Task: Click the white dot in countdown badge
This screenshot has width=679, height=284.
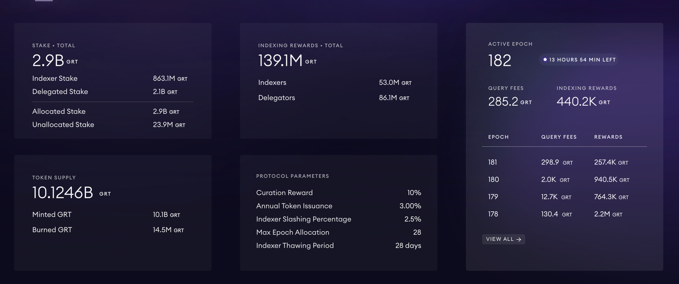Action: [545, 60]
